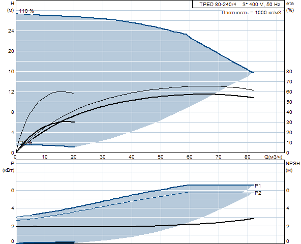301x244 pixels.
Task: Click the Q(м3/ч) axis label
Action: coord(274,157)
